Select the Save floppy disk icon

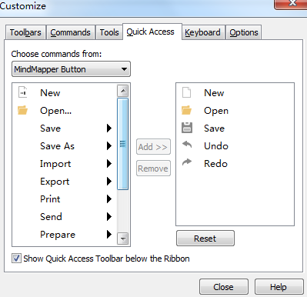pyautogui.click(x=187, y=128)
